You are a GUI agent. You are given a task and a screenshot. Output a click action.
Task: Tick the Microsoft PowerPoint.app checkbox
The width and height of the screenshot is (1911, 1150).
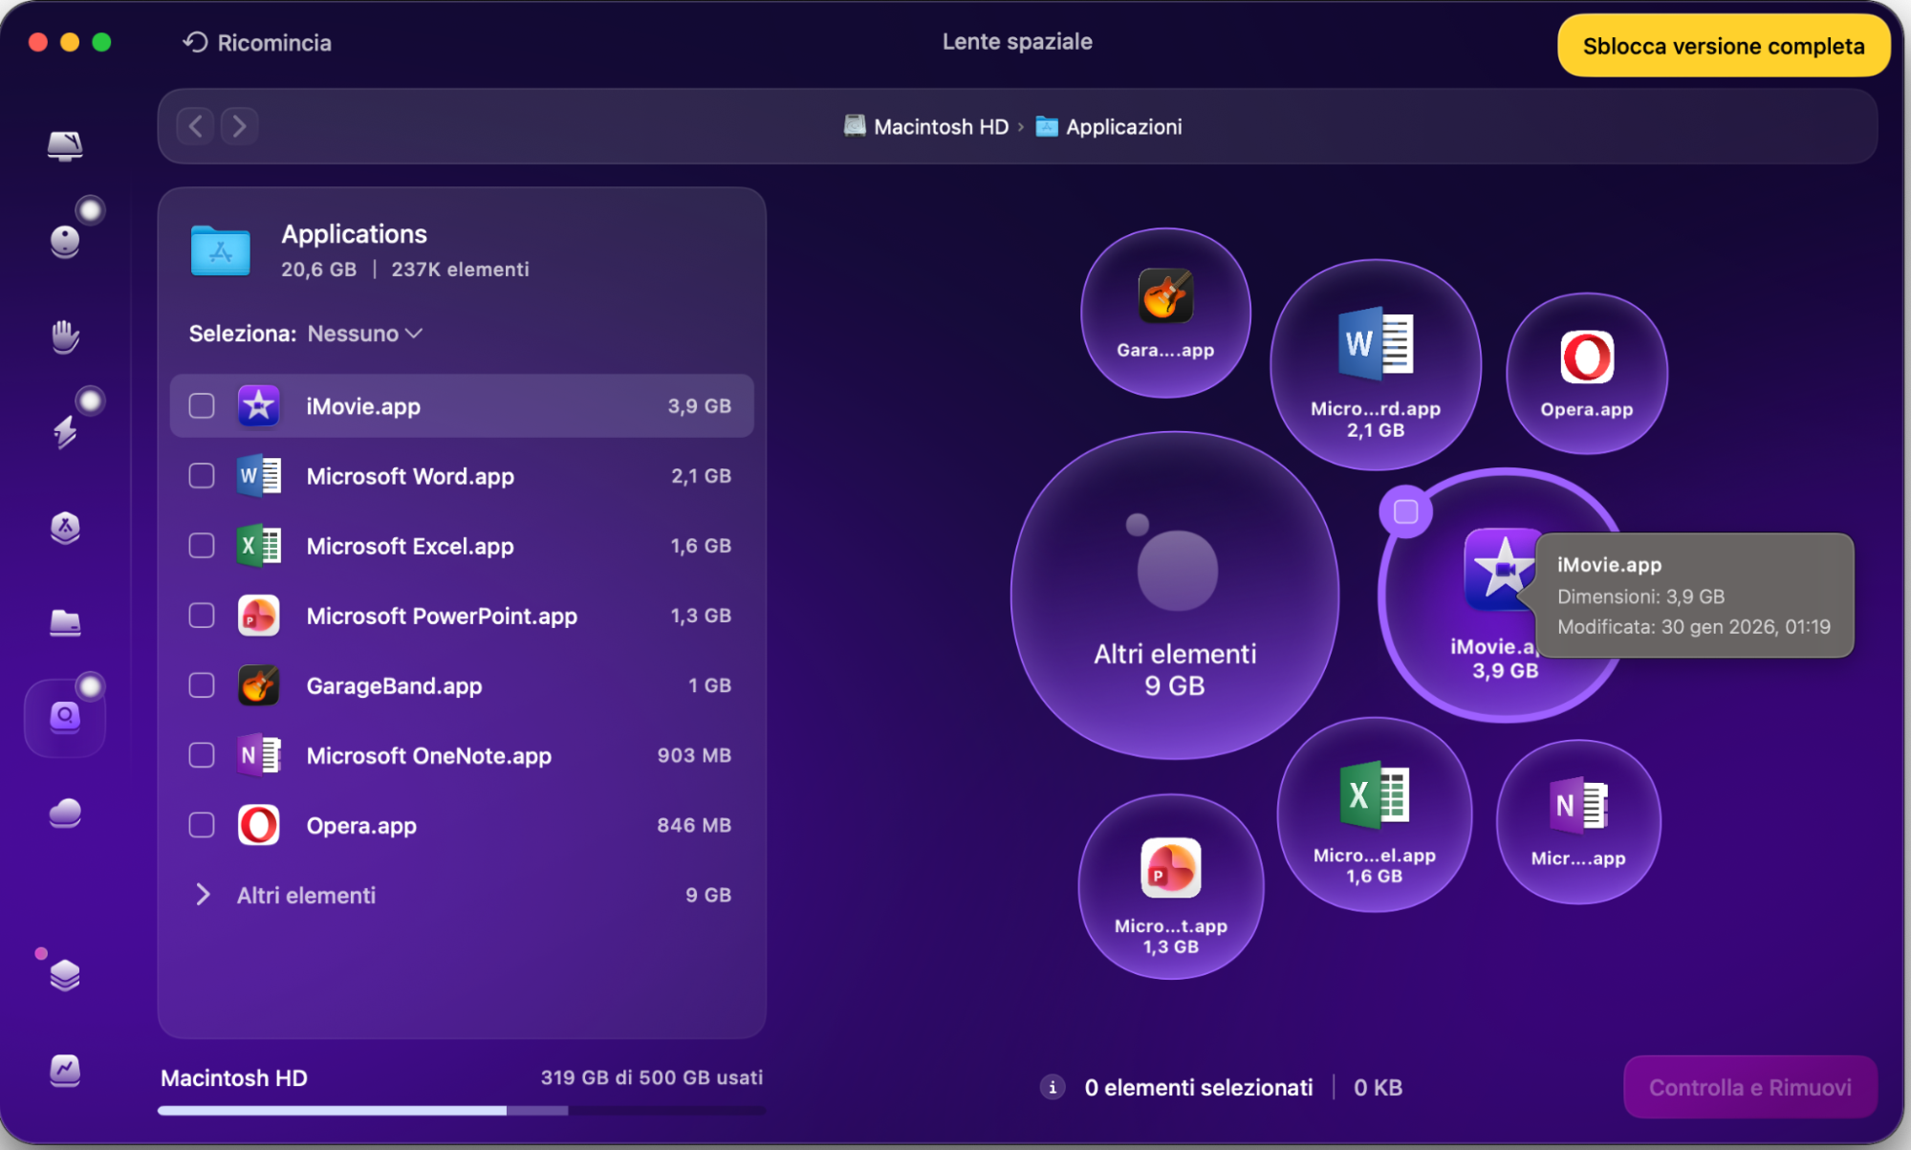pyautogui.click(x=202, y=616)
